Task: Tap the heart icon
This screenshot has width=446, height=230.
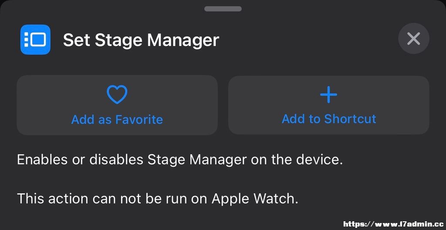Action: click(117, 95)
